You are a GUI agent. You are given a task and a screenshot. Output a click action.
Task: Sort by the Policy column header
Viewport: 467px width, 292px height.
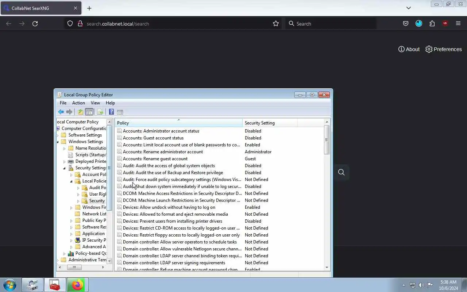pos(178,123)
